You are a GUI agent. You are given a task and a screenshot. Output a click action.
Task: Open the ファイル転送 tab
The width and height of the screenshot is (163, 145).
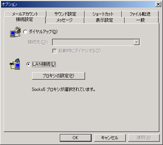coord(140,14)
